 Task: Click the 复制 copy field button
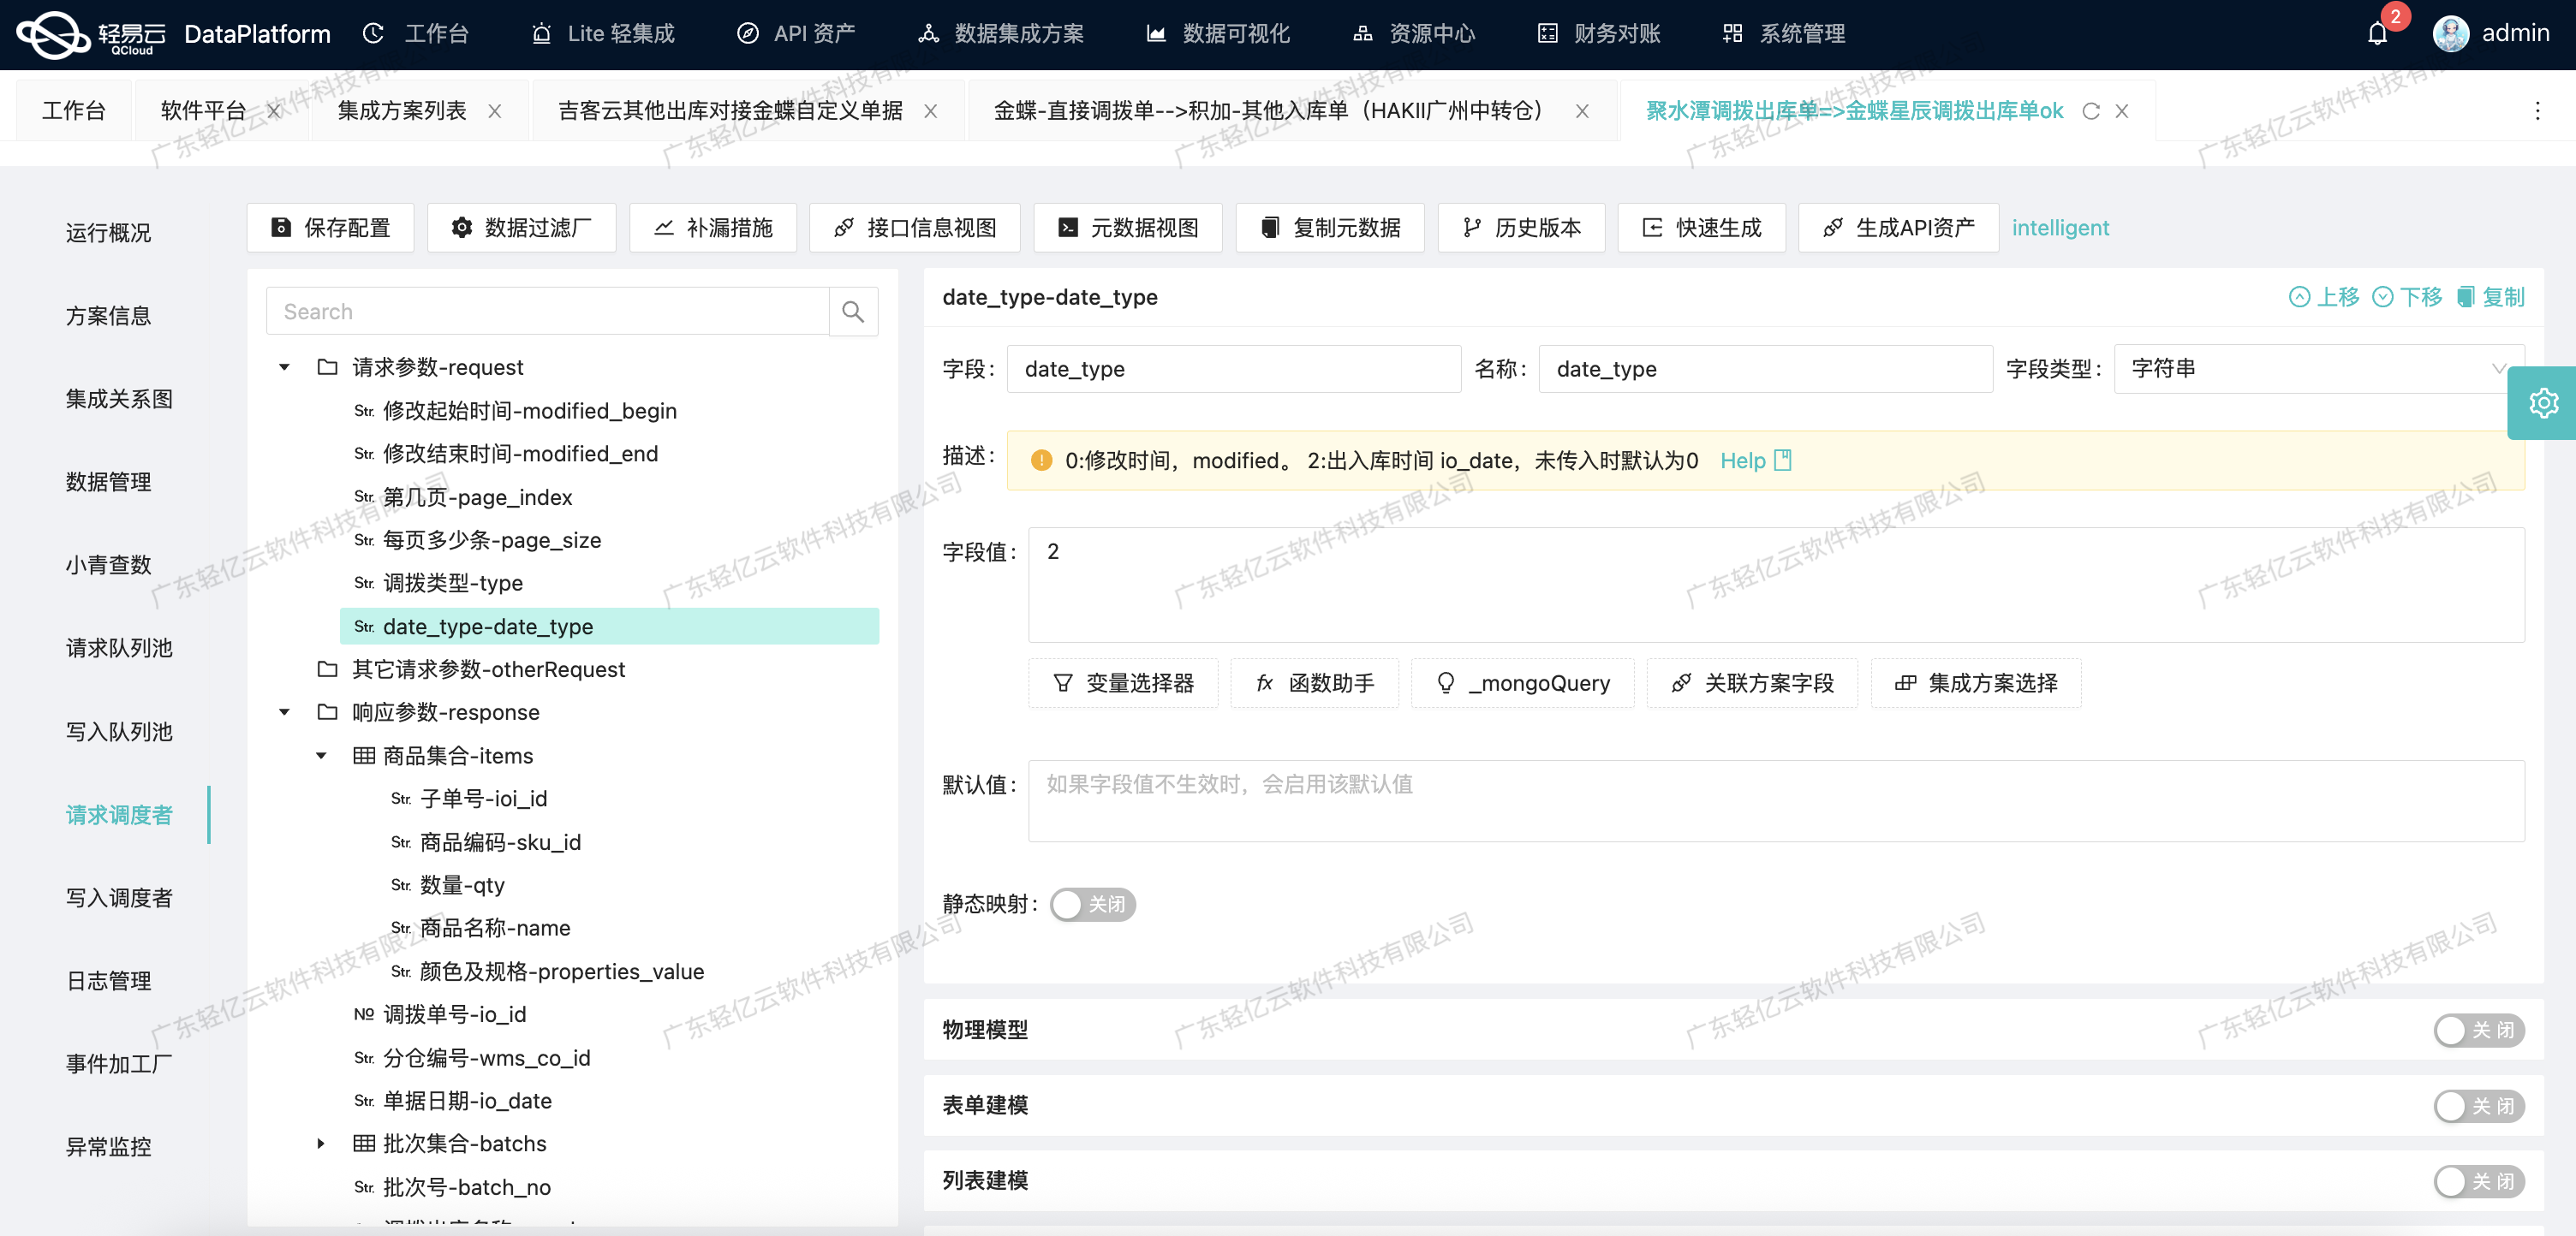coord(2491,297)
